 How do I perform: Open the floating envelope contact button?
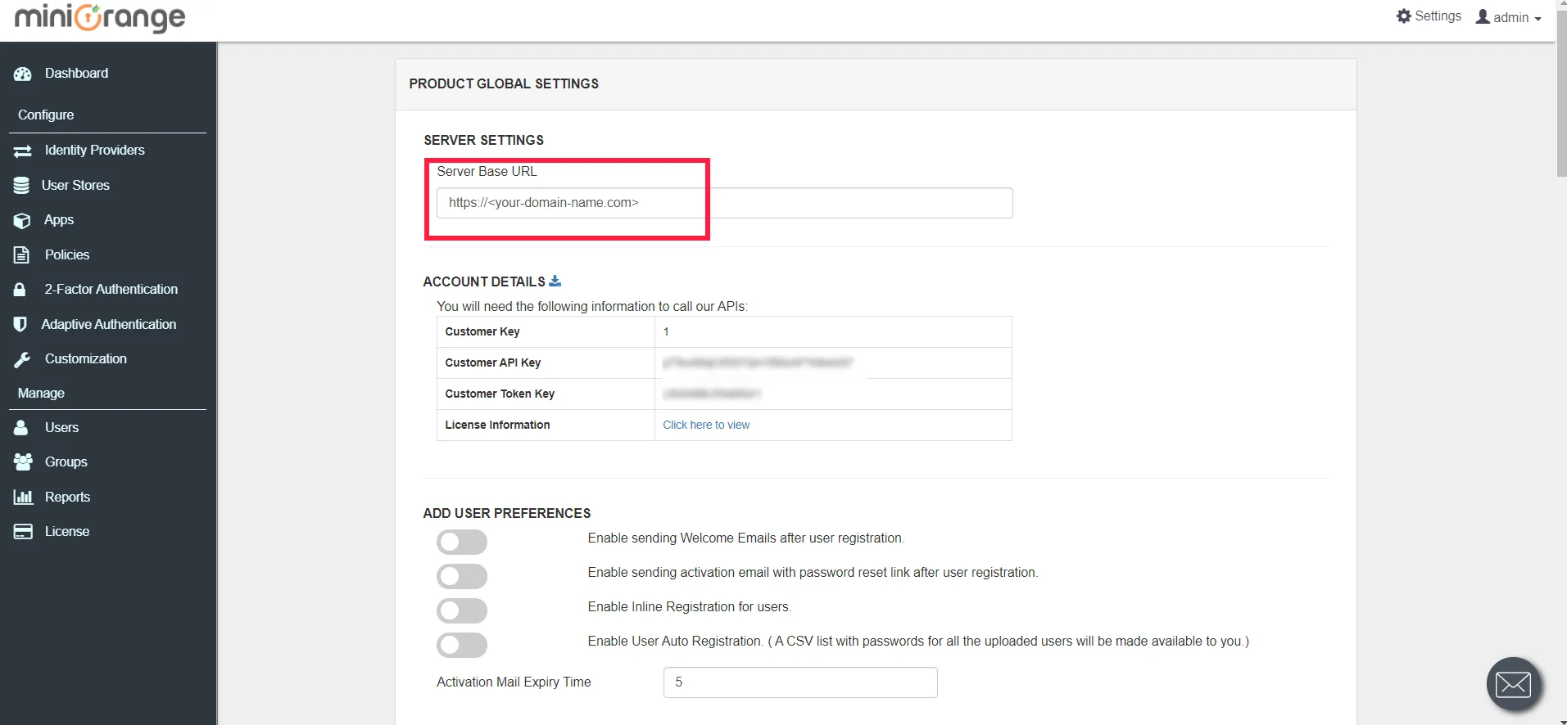click(1513, 683)
